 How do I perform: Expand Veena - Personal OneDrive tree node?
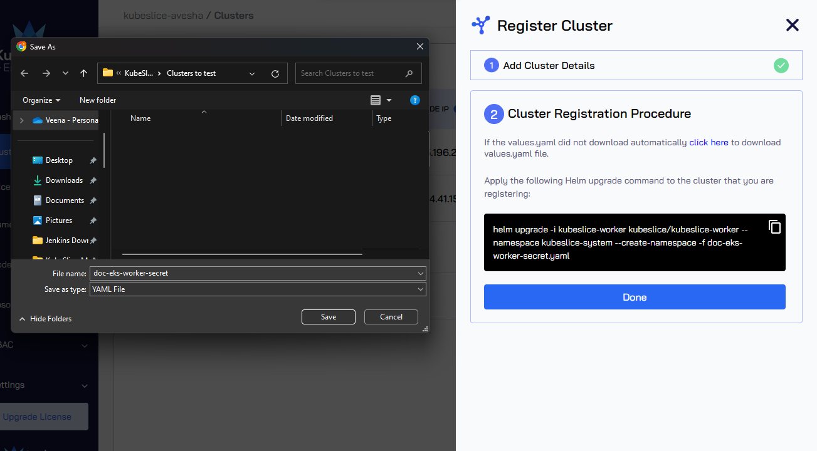(22, 120)
